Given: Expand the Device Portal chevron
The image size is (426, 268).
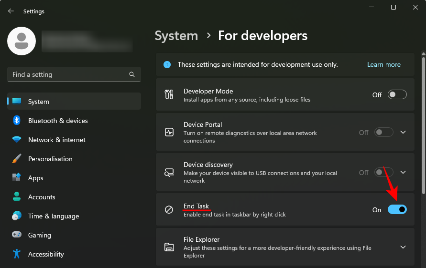Looking at the screenshot, I should coord(403,133).
